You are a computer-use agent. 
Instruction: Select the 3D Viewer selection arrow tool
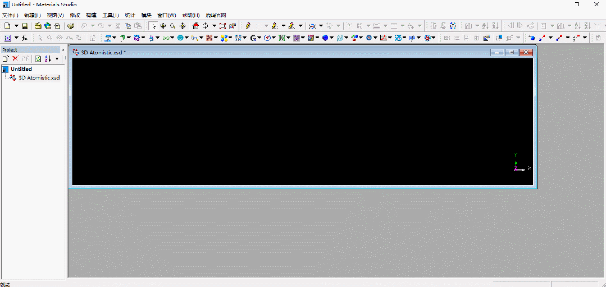(153, 26)
